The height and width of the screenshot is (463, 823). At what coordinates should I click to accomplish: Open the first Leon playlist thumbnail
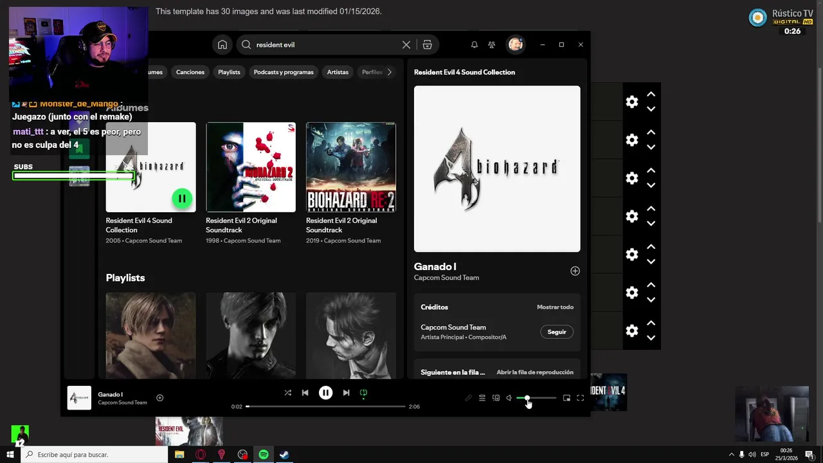[x=151, y=335]
